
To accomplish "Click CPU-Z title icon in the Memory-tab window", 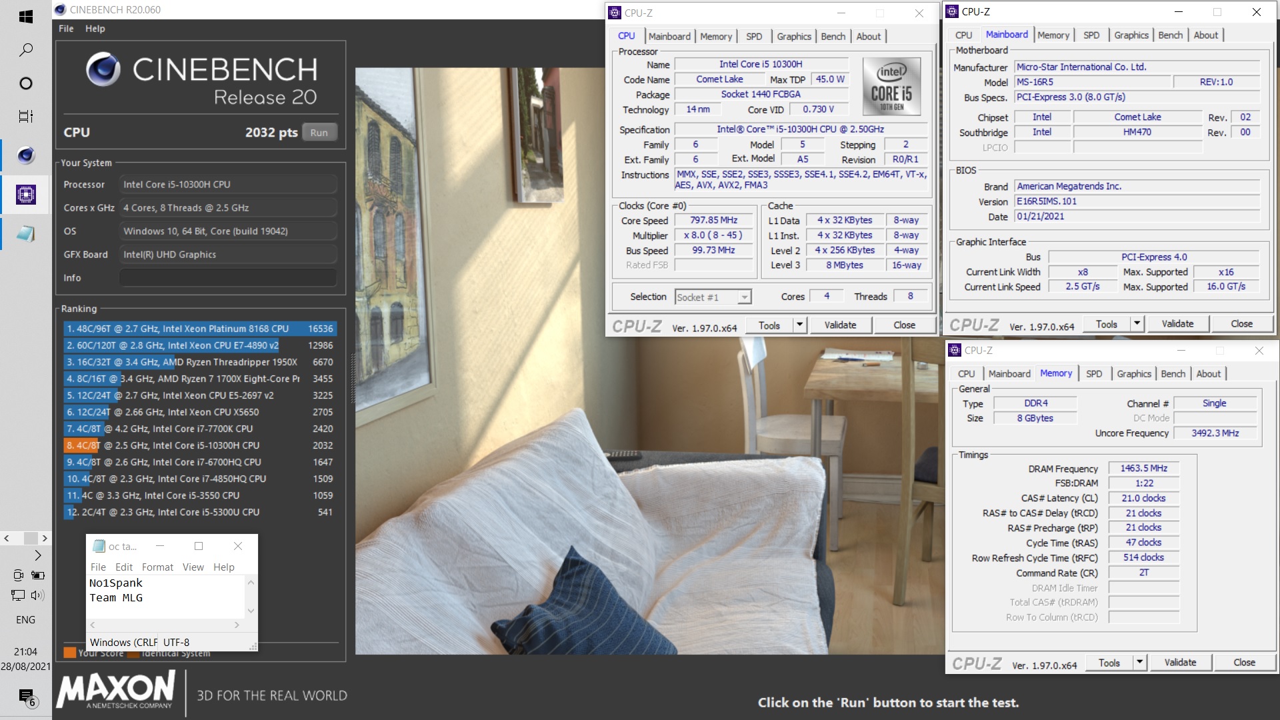I will tap(955, 350).
